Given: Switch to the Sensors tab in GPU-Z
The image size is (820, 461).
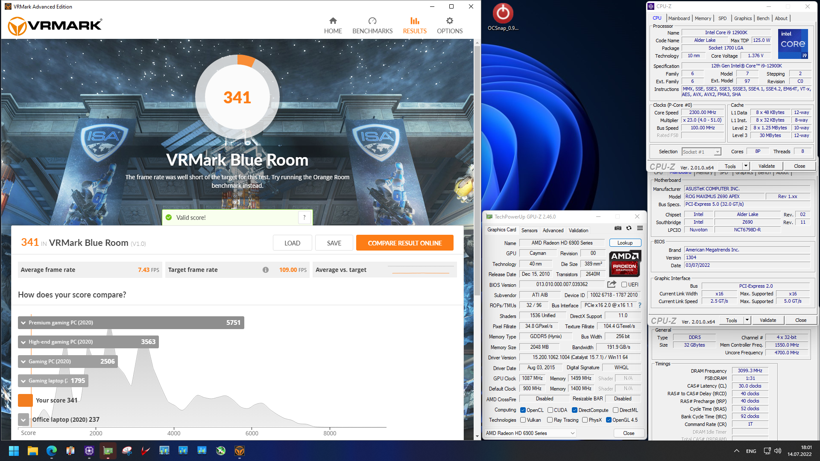Looking at the screenshot, I should [x=529, y=230].
